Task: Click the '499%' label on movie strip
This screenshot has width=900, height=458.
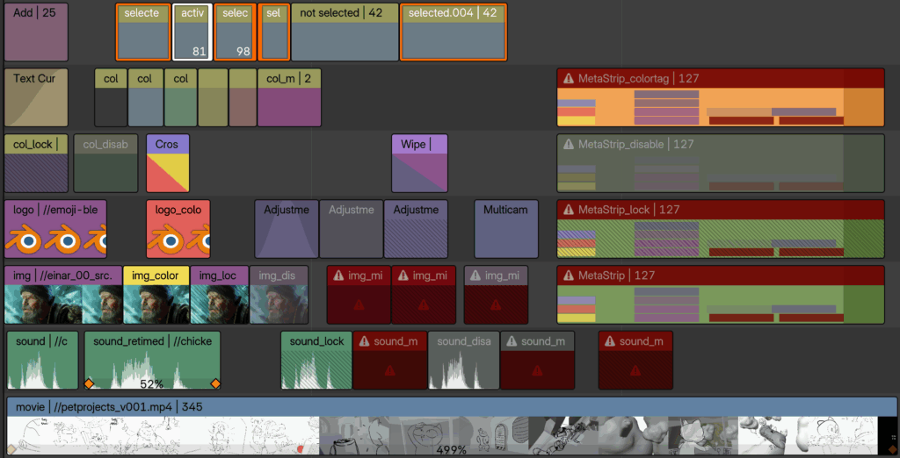Action: pyautogui.click(x=451, y=450)
